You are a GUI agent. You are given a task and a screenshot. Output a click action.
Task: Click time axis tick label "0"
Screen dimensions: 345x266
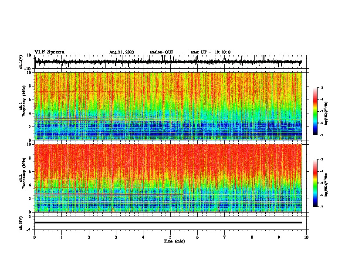pyautogui.click(x=34, y=237)
